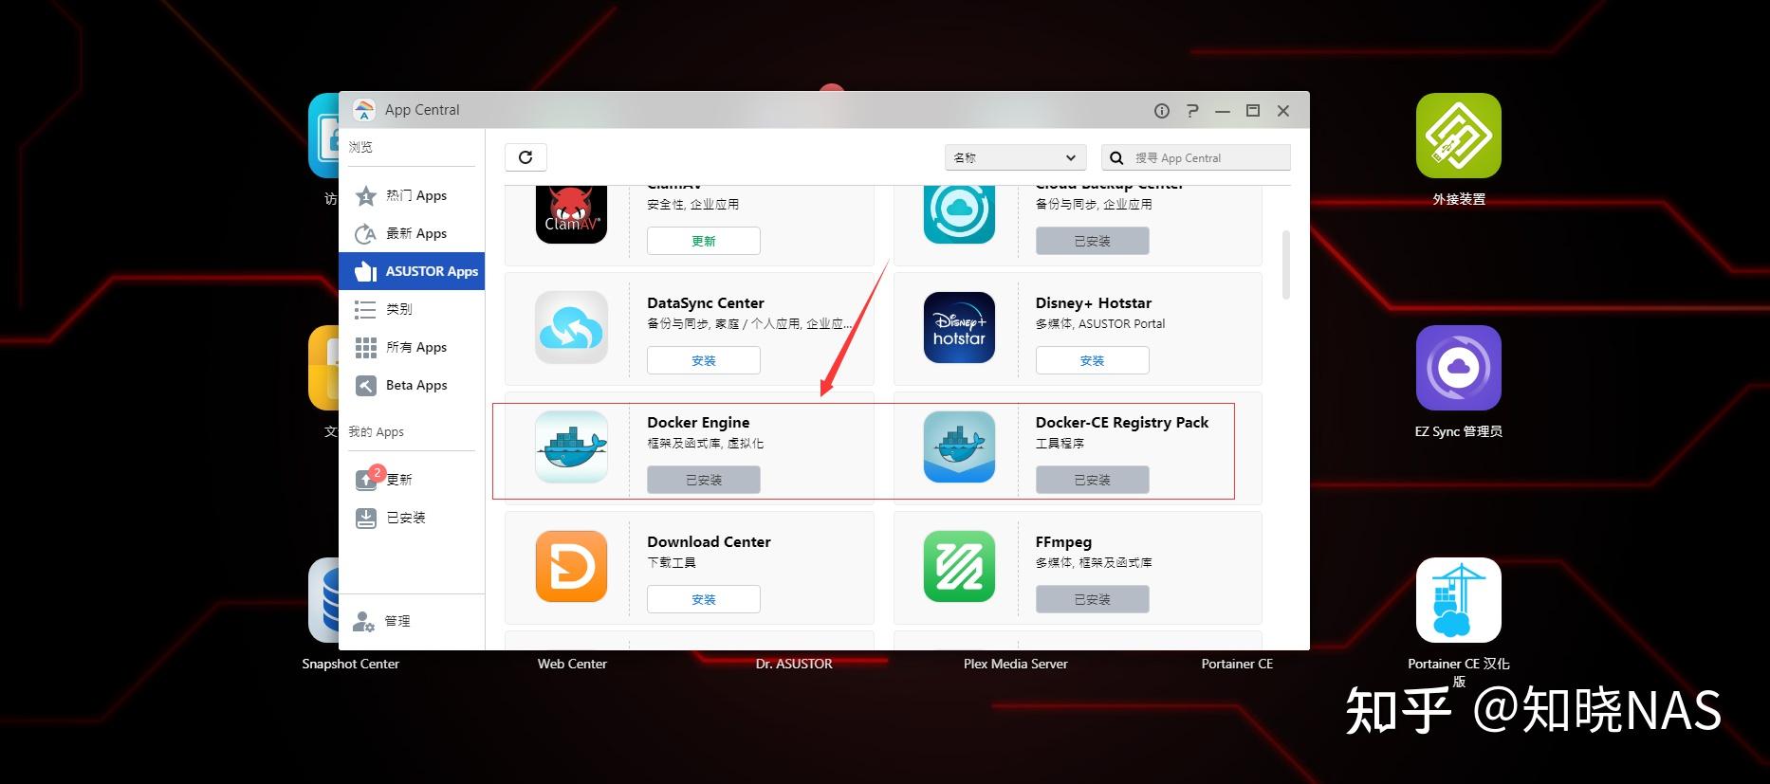Viewport: 1770px width, 784px height.
Task: Click Web Center desktop label
Action: 572,664
